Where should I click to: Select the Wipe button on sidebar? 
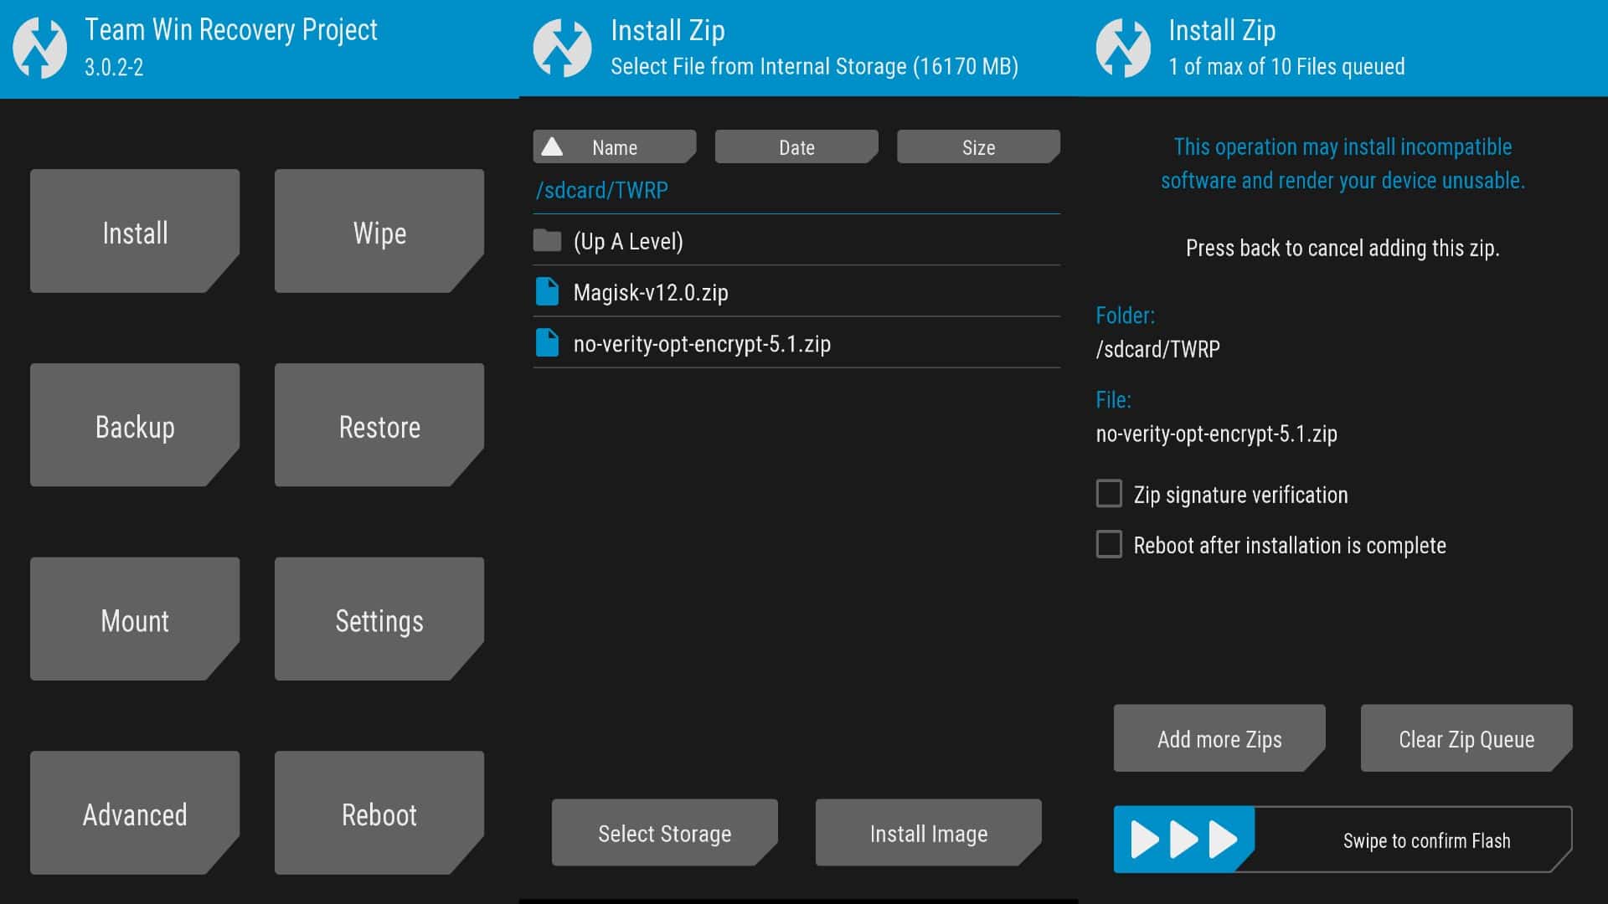pos(382,233)
